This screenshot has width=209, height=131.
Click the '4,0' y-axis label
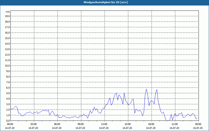pos(8,99)
